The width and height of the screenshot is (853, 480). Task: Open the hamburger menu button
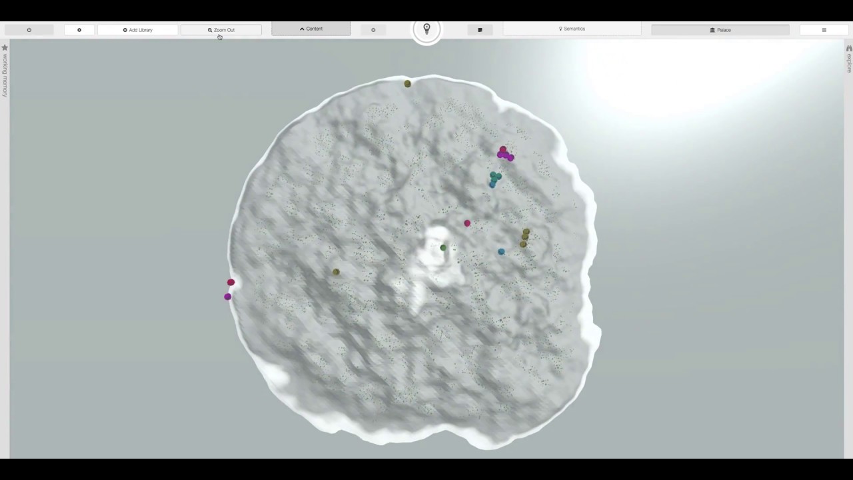[824, 30]
